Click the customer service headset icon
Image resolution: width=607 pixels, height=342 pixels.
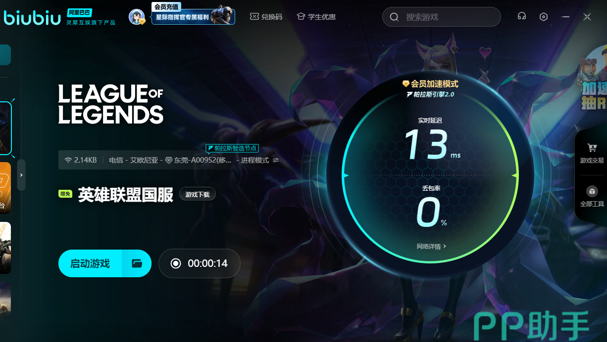[x=521, y=16]
